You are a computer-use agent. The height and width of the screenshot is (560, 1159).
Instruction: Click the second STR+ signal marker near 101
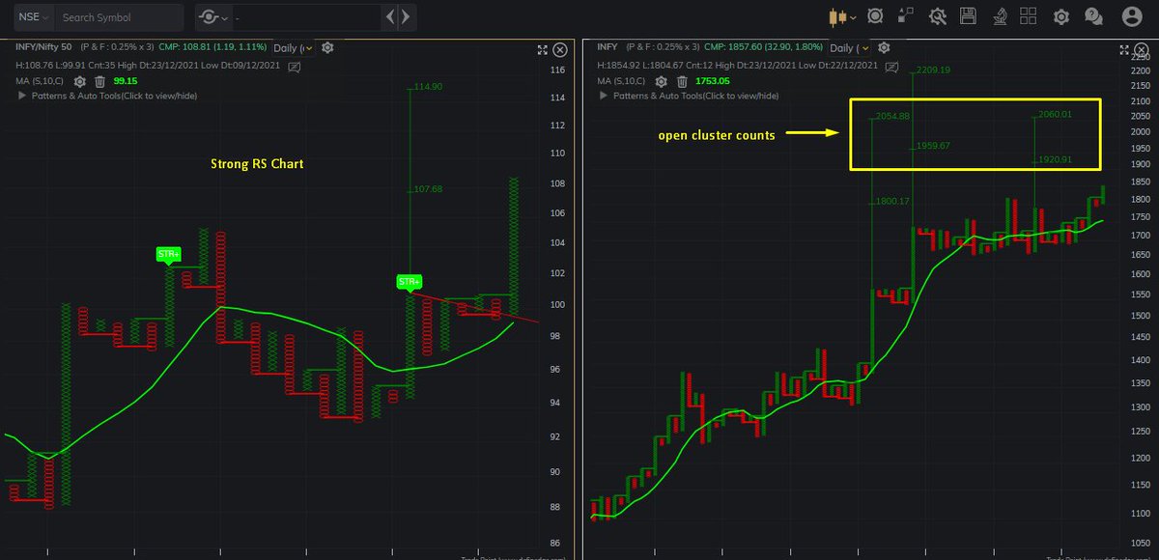(409, 282)
